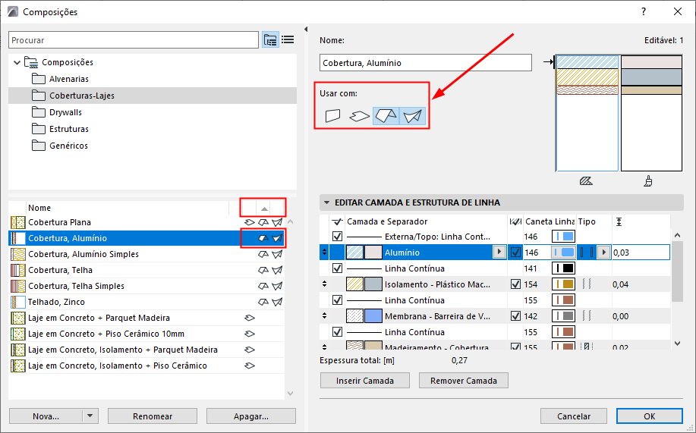
Task: Edit Alumínio thickness value 0,03
Action: [641, 253]
